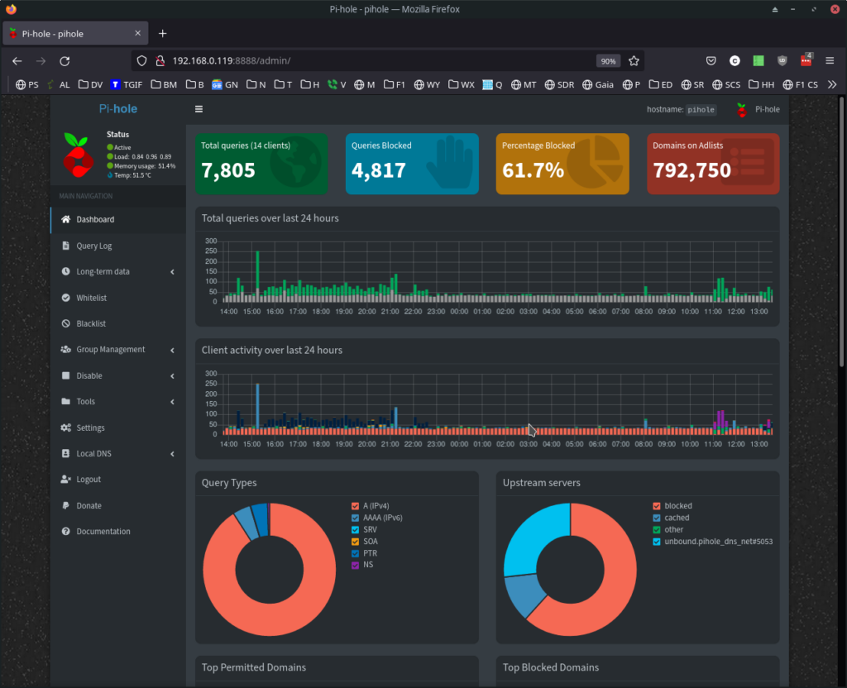Toggle the unbound.pihole_dns_net#5053 checkbox
The width and height of the screenshot is (847, 688).
pos(656,542)
